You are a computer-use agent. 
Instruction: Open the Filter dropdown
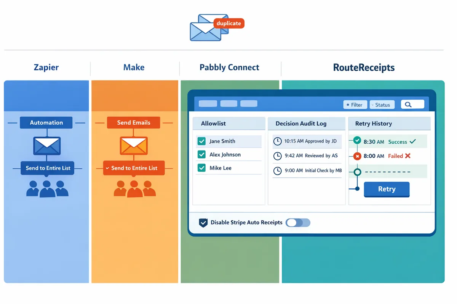tap(355, 104)
